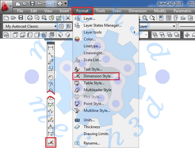Open the Undo history dropdown arrow
195x152 pixels.
coord(44,4)
